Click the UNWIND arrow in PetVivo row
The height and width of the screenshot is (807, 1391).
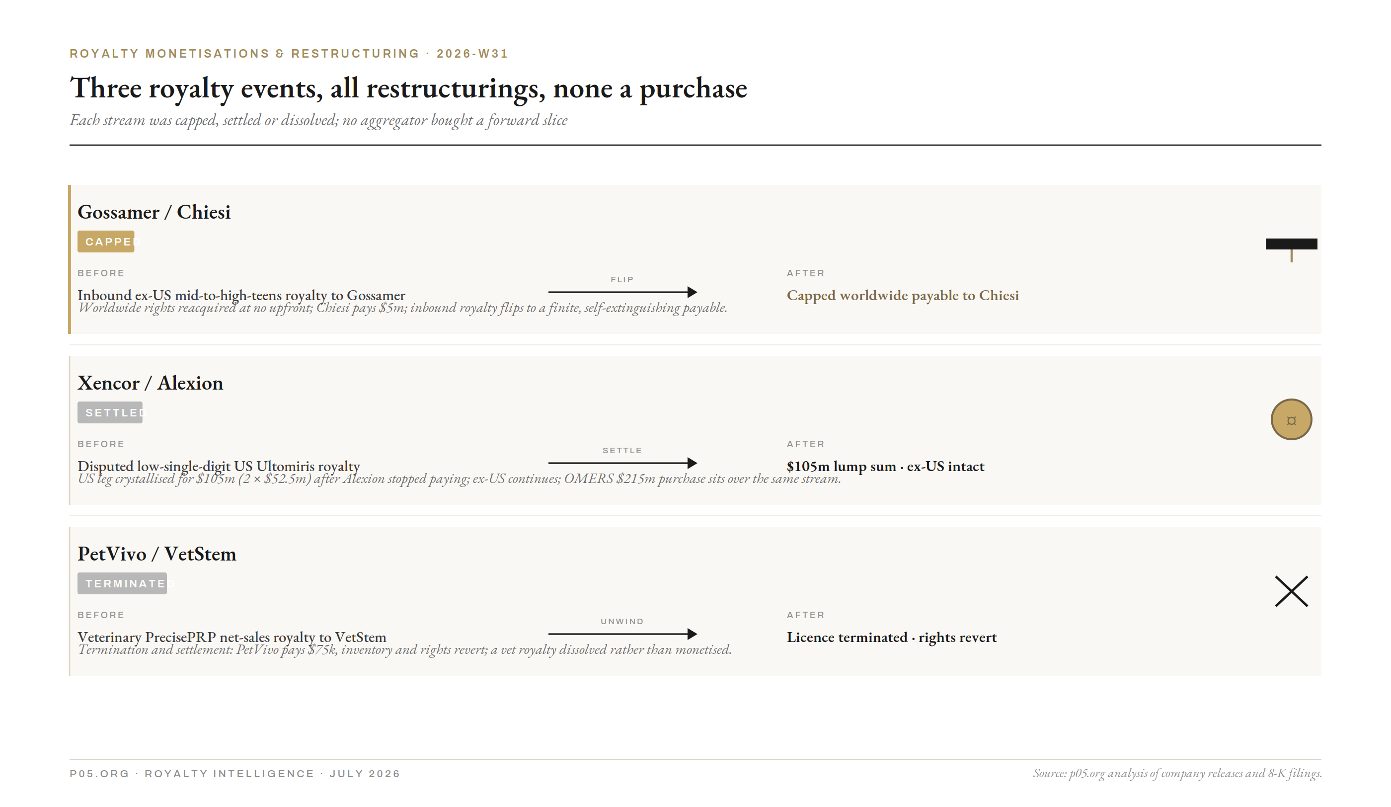click(622, 634)
